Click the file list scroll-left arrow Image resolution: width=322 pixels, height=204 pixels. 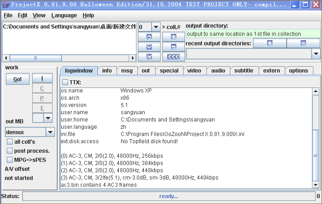(x=6, y=58)
